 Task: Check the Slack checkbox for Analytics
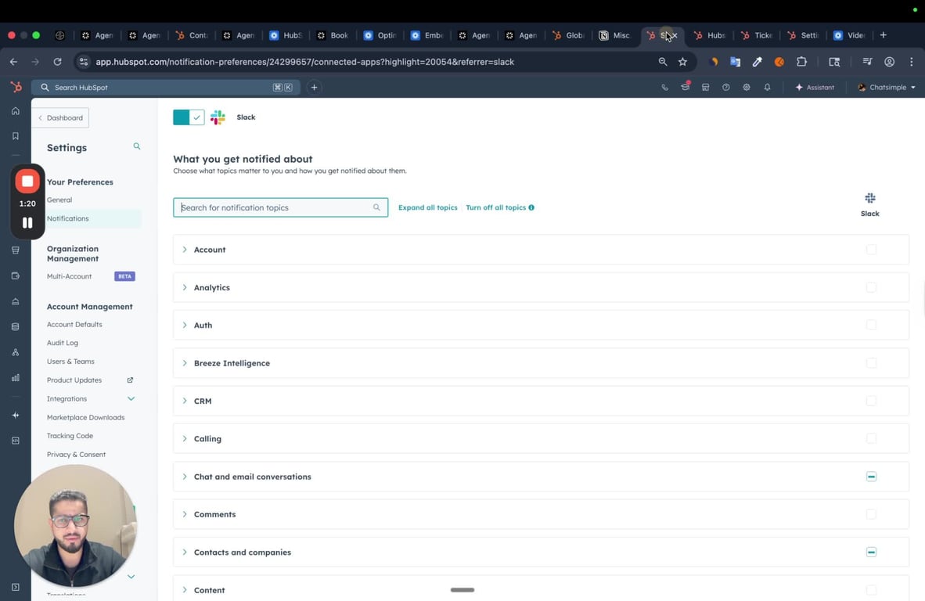tap(871, 288)
